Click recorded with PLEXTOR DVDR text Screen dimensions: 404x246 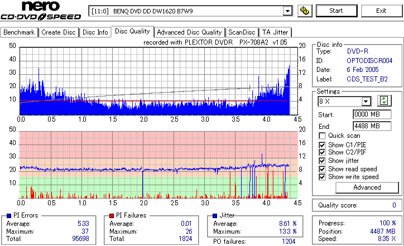coord(215,42)
